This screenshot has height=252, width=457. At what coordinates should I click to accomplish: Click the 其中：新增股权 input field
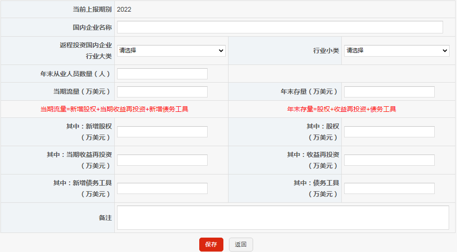point(162,132)
